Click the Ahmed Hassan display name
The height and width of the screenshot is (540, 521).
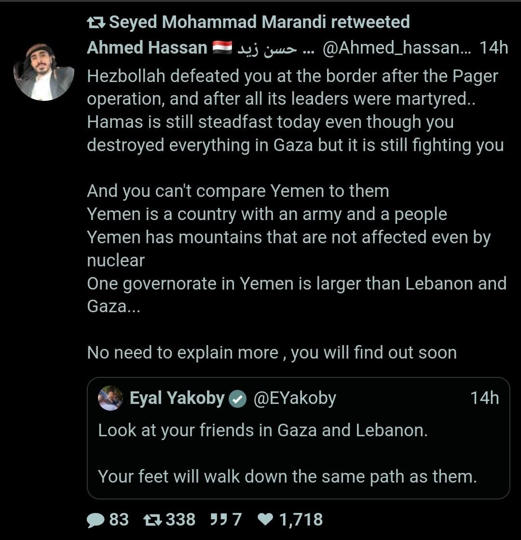coord(147,48)
